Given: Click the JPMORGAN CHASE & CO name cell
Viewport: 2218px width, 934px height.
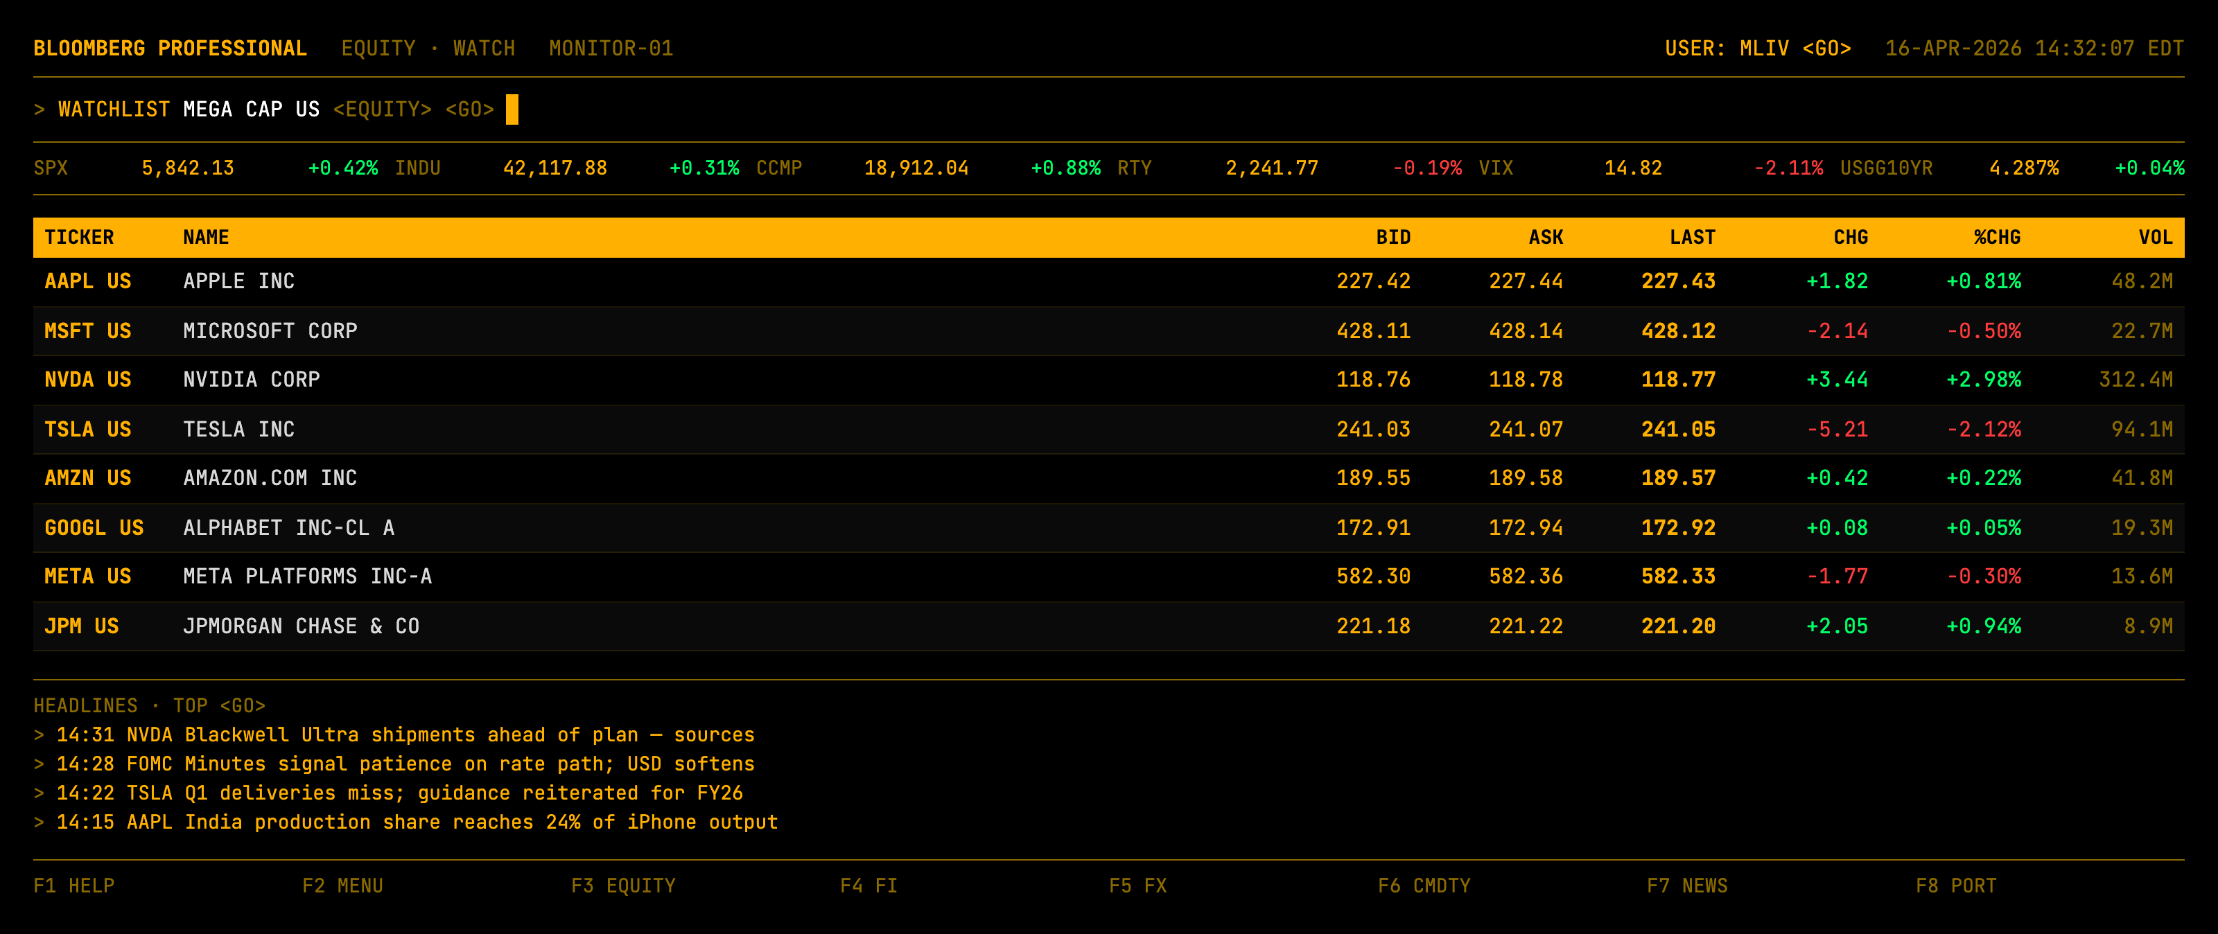Looking at the screenshot, I should [302, 626].
